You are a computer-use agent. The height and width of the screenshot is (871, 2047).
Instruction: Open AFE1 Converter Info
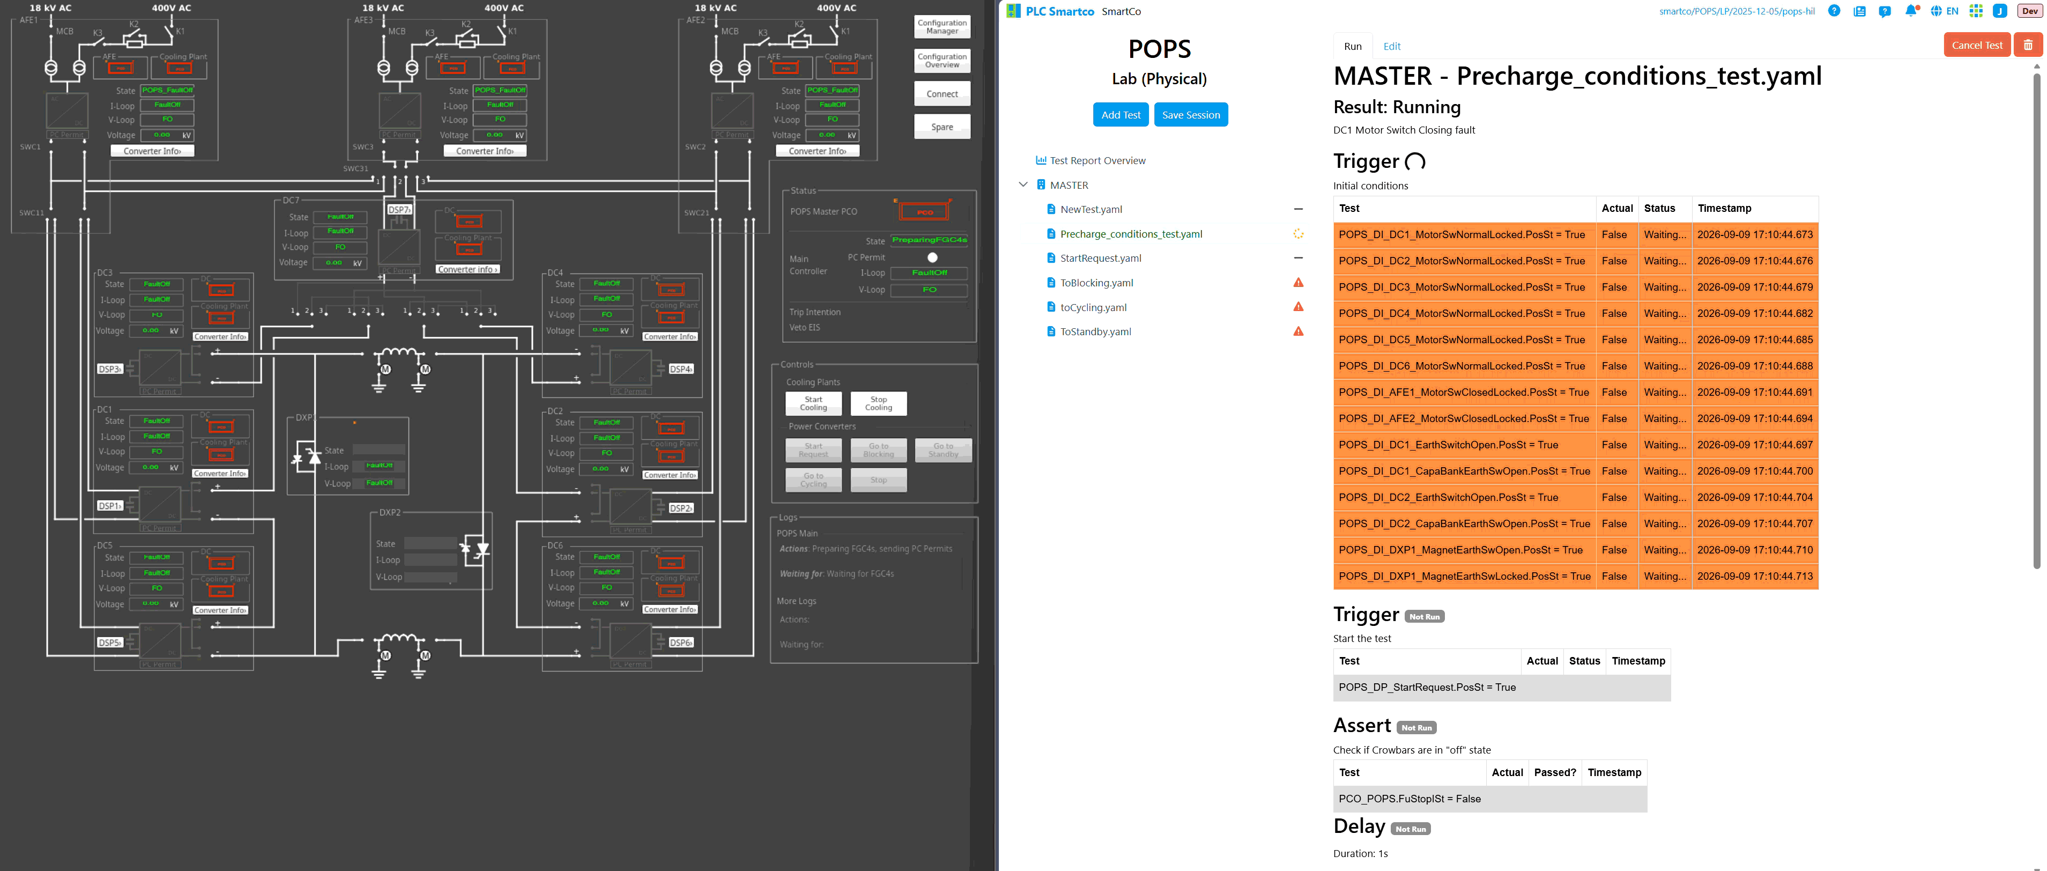(x=152, y=151)
